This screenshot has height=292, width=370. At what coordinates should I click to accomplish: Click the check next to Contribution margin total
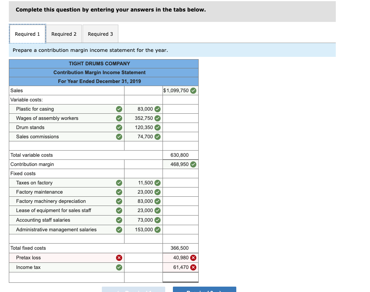click(x=193, y=164)
